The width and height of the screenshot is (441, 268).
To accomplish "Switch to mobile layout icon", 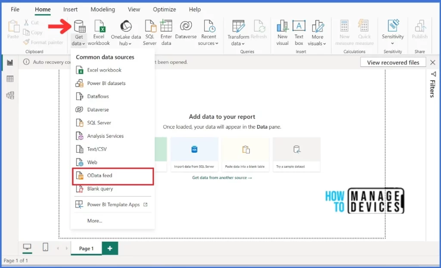I will click(x=45, y=247).
